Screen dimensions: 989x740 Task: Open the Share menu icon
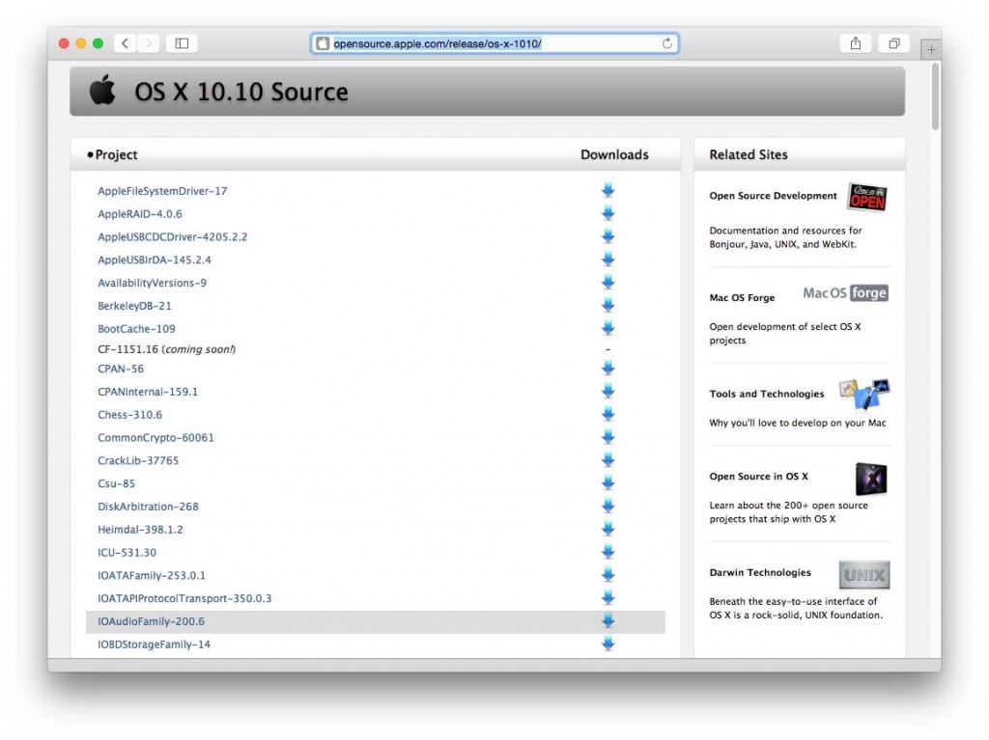tap(856, 43)
